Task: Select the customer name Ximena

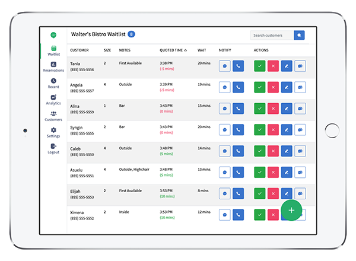Action: (x=77, y=213)
